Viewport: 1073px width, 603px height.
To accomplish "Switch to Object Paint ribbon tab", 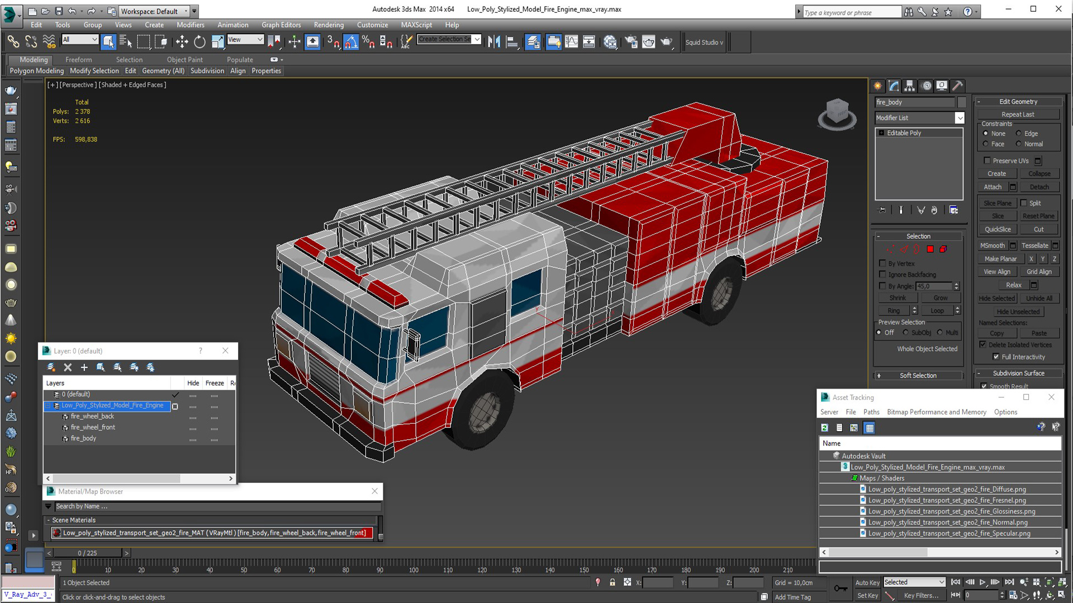I will tap(184, 60).
